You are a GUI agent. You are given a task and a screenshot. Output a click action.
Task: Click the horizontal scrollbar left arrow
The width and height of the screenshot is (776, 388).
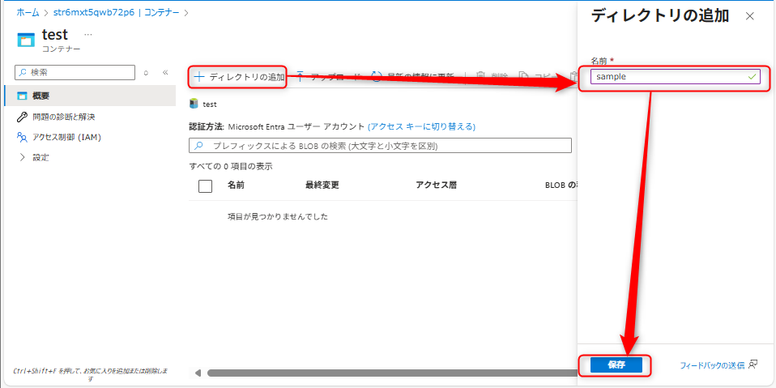(x=198, y=373)
